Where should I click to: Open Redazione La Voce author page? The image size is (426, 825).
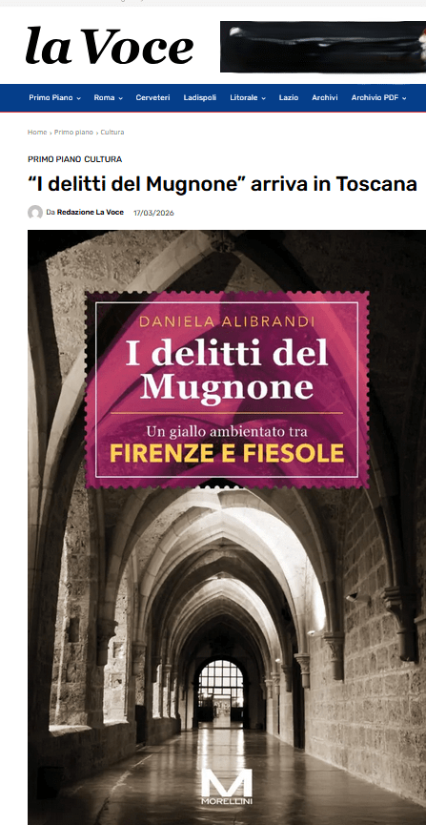click(x=91, y=212)
